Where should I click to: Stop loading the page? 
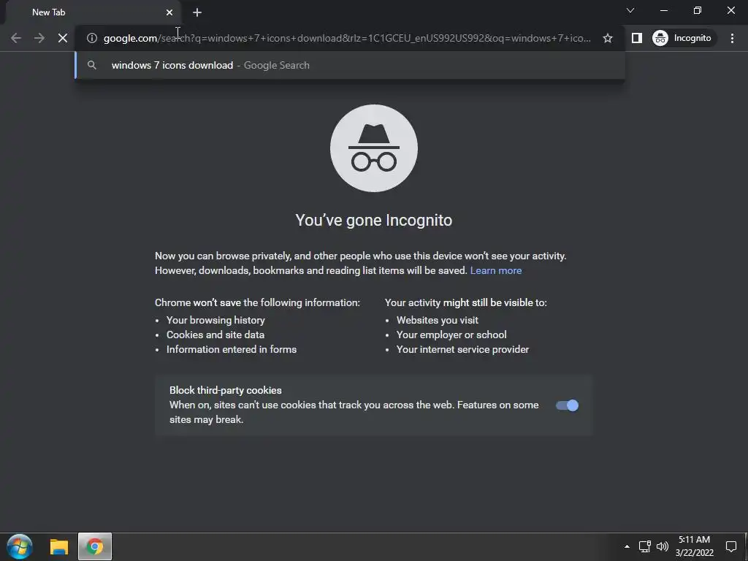(x=63, y=38)
